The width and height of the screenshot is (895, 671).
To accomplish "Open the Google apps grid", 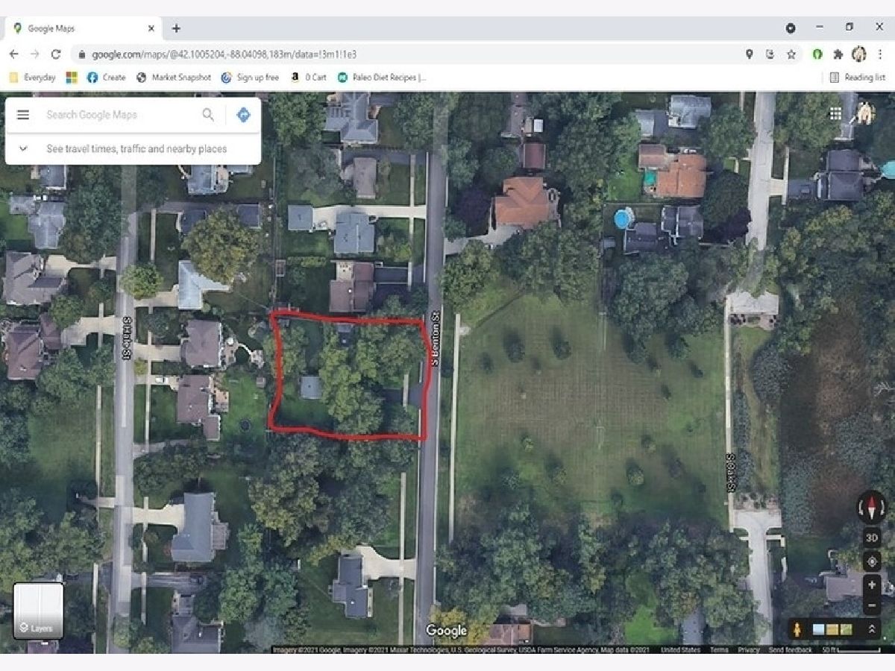I will [835, 113].
